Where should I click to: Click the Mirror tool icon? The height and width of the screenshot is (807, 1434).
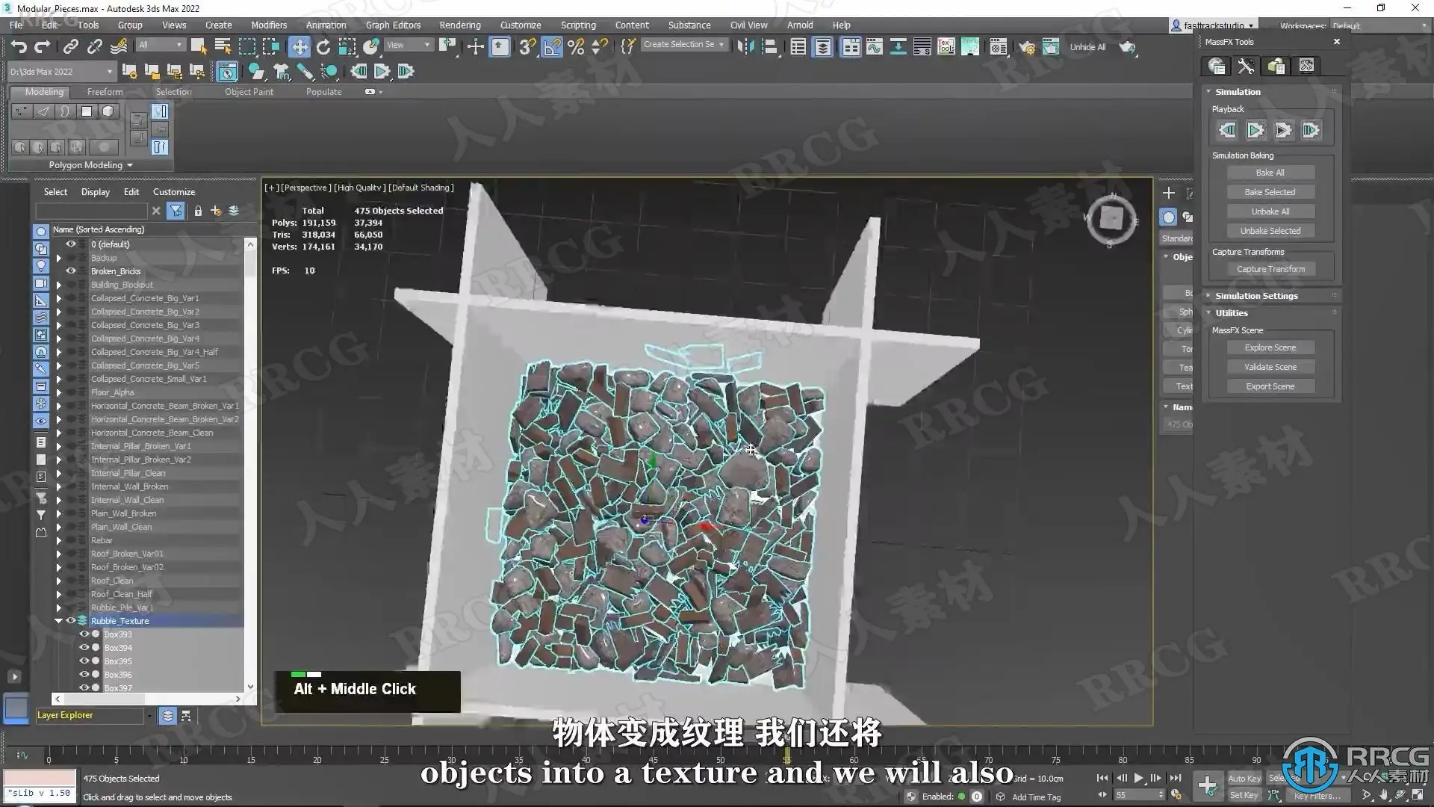tap(745, 47)
